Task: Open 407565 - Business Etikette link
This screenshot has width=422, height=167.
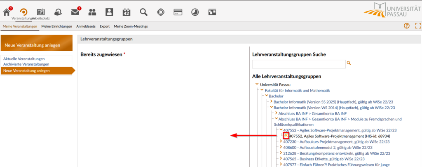Action: (324, 159)
